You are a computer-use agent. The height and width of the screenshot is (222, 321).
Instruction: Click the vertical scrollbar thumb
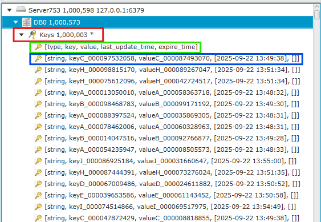coord(317,15)
